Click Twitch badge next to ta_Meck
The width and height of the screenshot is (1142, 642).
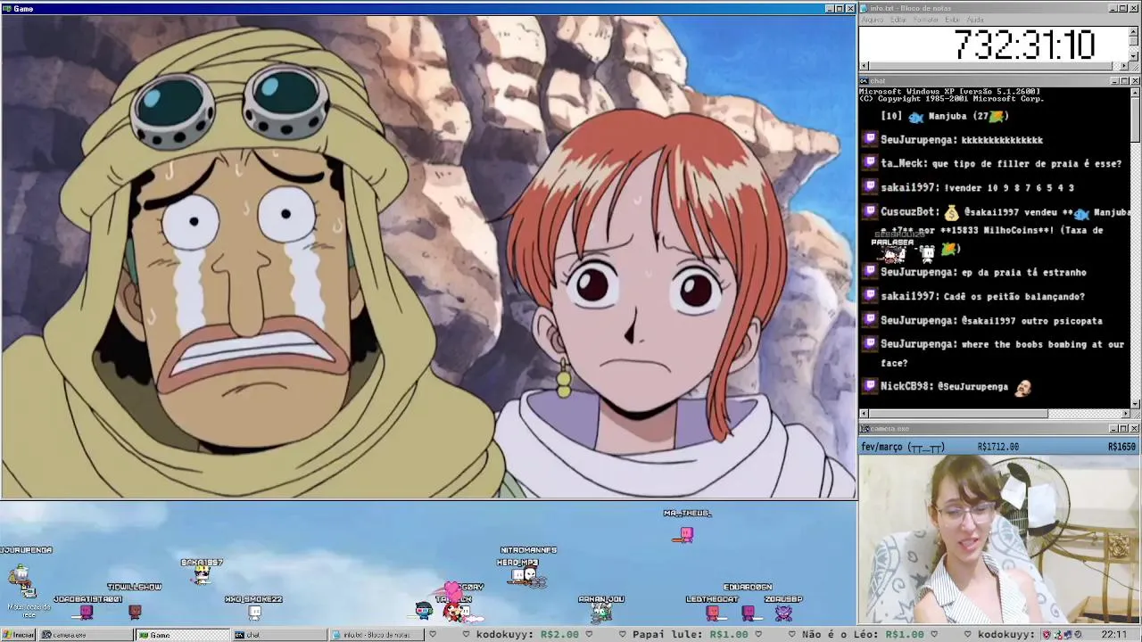tap(871, 163)
